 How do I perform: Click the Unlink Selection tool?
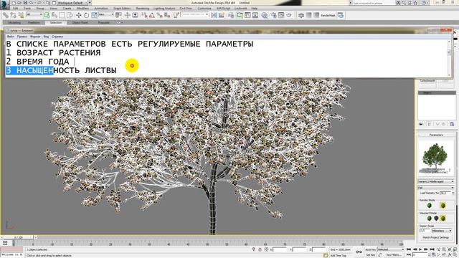14,15
